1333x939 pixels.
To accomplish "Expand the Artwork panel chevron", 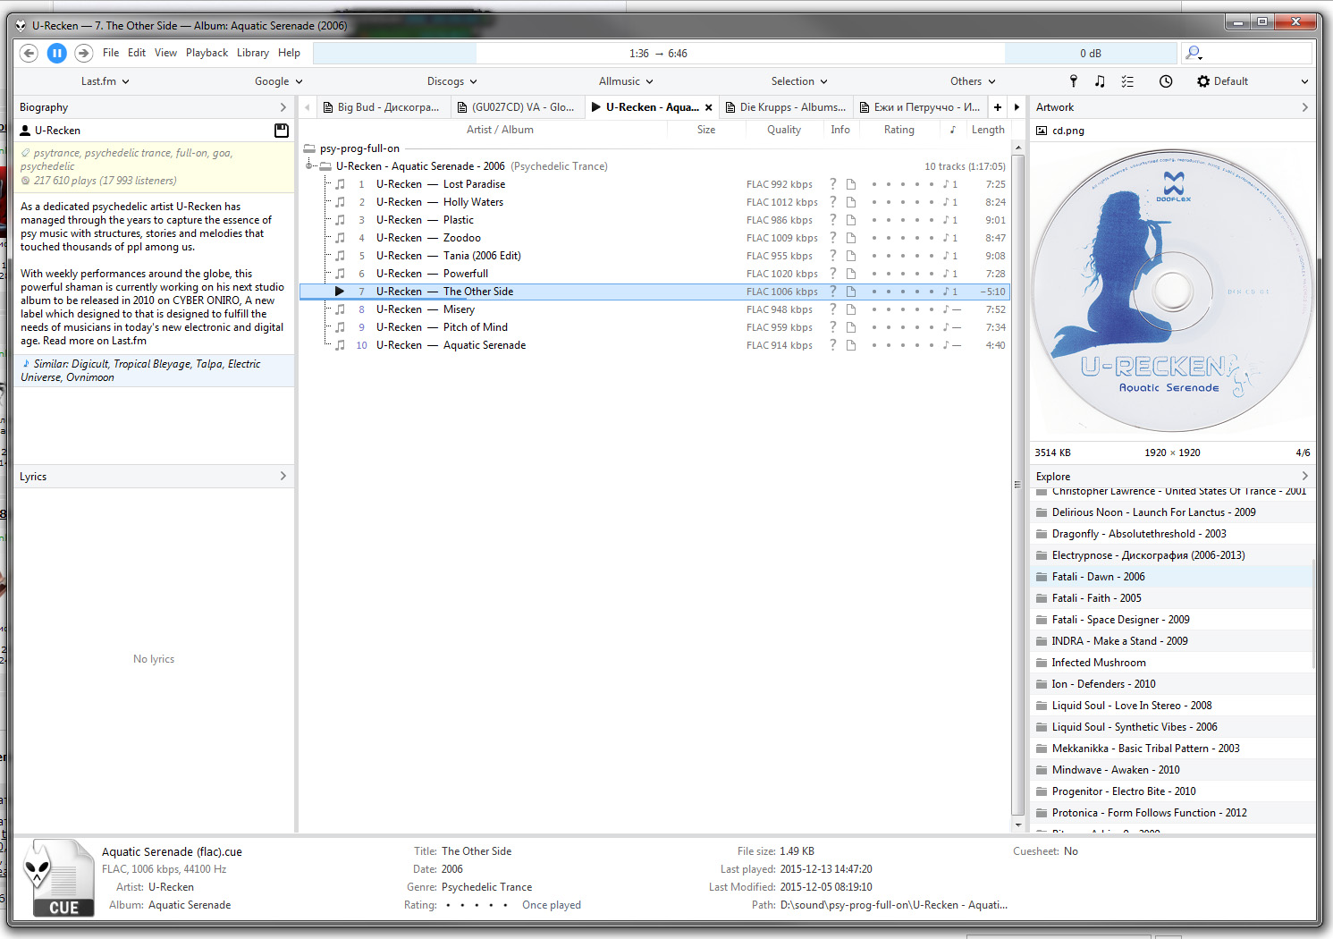I will [x=1304, y=107].
